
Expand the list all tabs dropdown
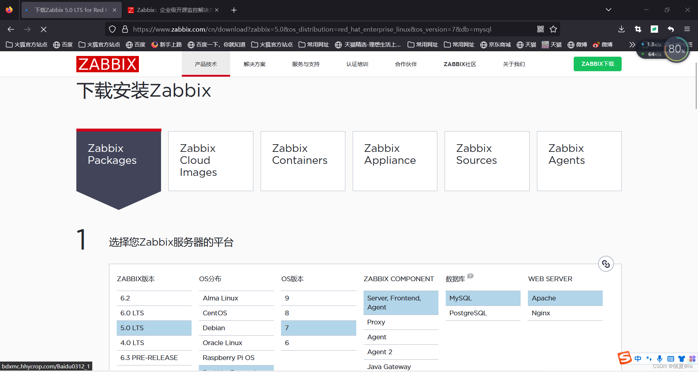click(609, 10)
